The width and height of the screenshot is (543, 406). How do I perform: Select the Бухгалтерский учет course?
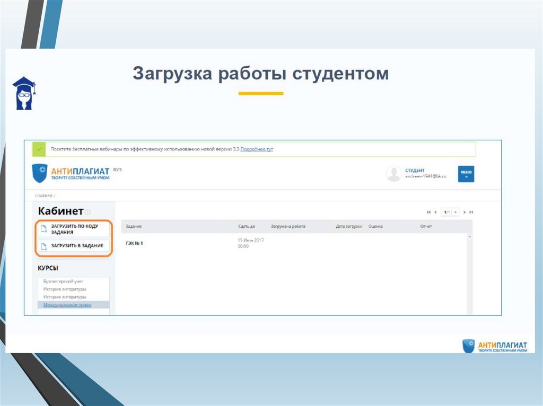[64, 281]
